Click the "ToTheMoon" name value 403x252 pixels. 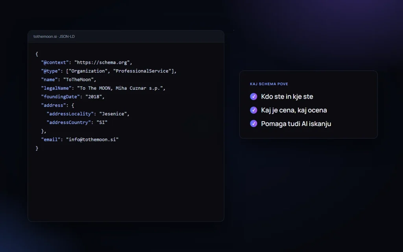click(78, 80)
